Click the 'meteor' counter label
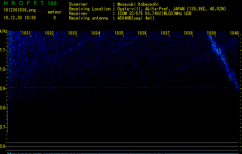This screenshot has width=242, height=154. point(55,12)
